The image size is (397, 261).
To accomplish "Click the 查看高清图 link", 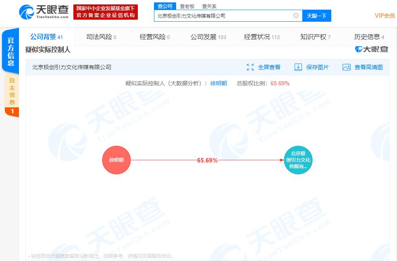I will point(368,67).
